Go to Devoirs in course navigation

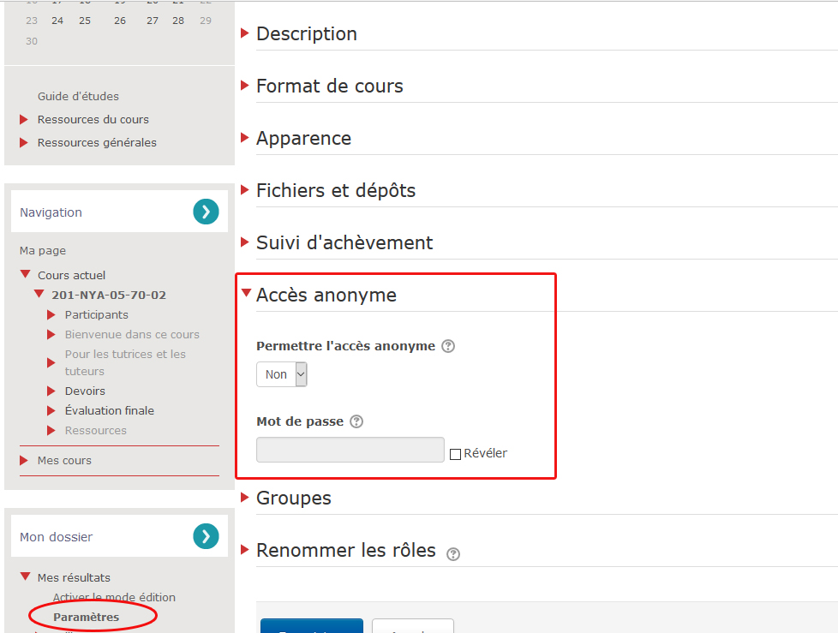85,391
